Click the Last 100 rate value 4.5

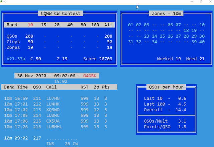[182, 104]
